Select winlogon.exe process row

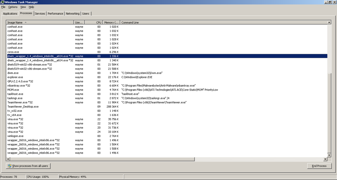click(167, 136)
